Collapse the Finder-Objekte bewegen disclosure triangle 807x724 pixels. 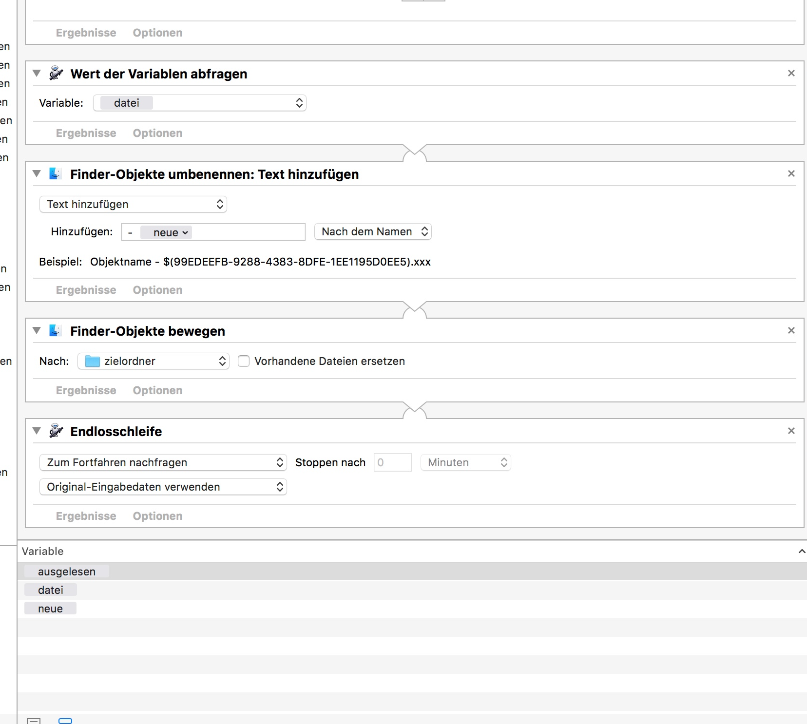pos(37,331)
